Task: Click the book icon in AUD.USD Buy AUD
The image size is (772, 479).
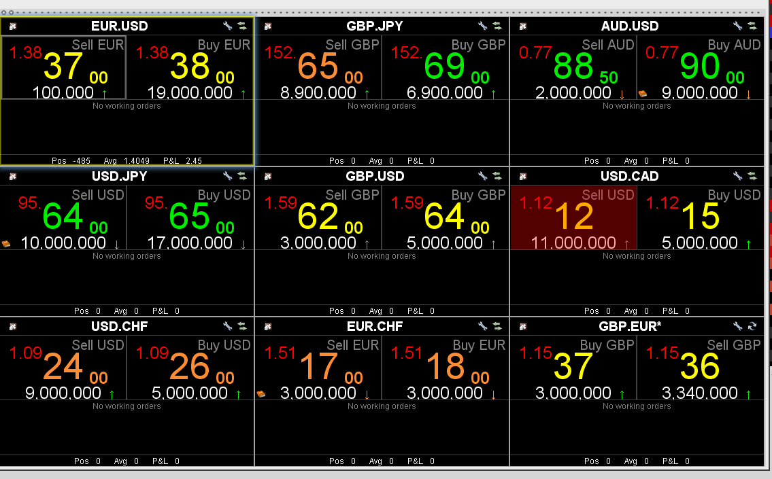Action: coord(643,94)
